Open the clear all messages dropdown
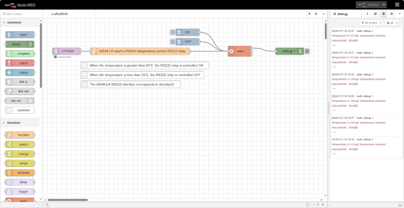Screen dimensions: 404x208 (x=392, y=23)
